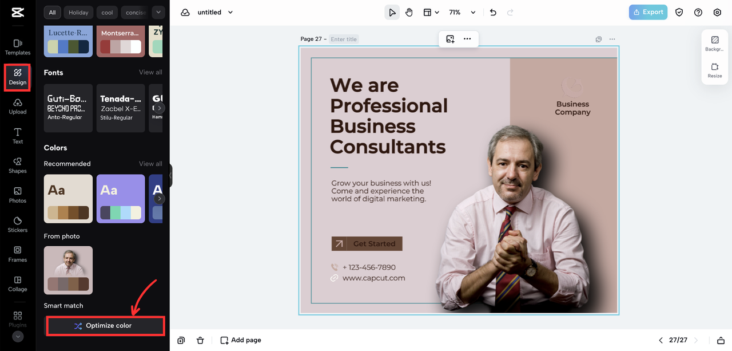Viewport: 732px width, 351px height.
Task: Open the settings icon in top bar
Action: 717,12
